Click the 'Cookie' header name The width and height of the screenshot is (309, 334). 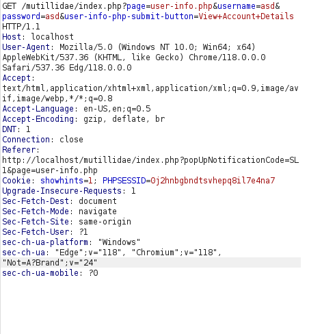(16, 181)
